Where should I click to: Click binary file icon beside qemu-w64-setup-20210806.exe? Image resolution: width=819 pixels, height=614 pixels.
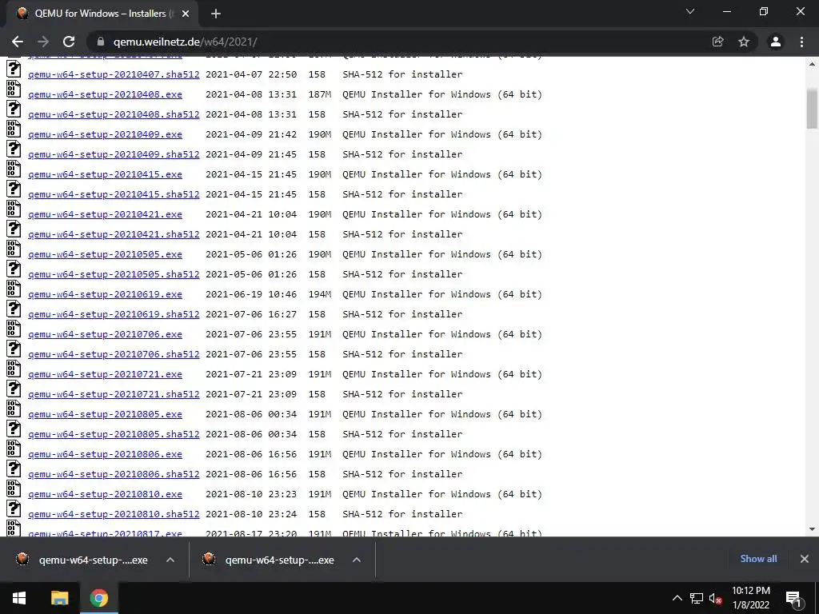pos(14,449)
